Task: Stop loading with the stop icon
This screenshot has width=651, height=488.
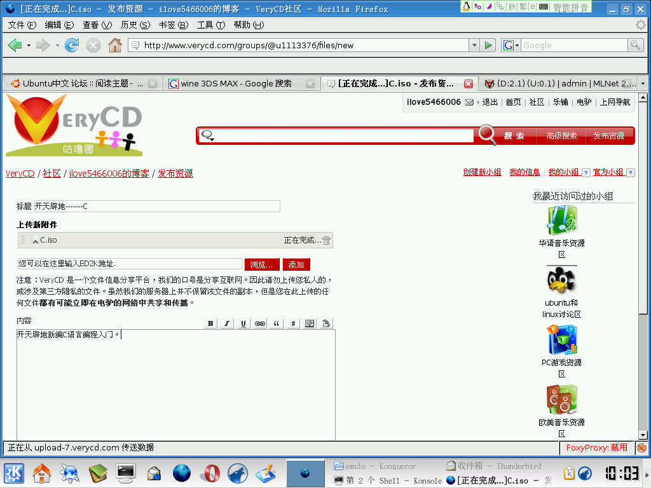Action: click(x=93, y=45)
